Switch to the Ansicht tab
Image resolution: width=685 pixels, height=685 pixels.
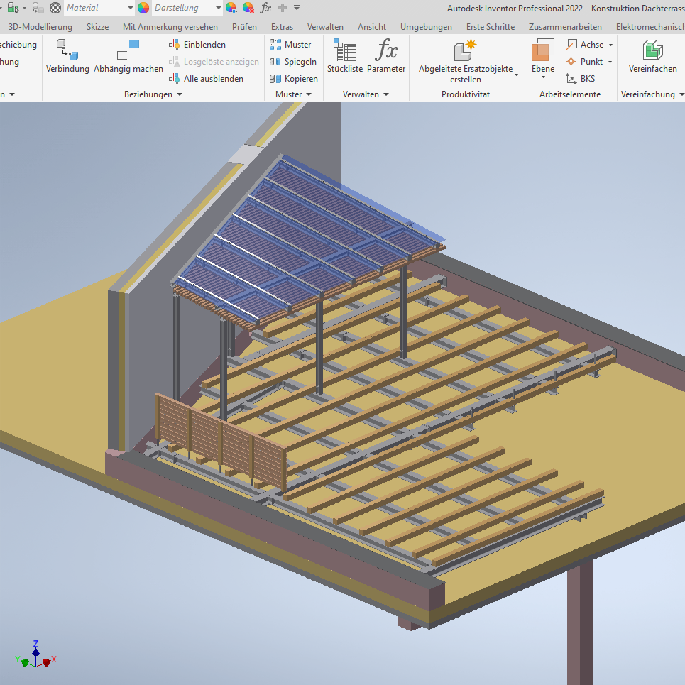[x=372, y=27]
